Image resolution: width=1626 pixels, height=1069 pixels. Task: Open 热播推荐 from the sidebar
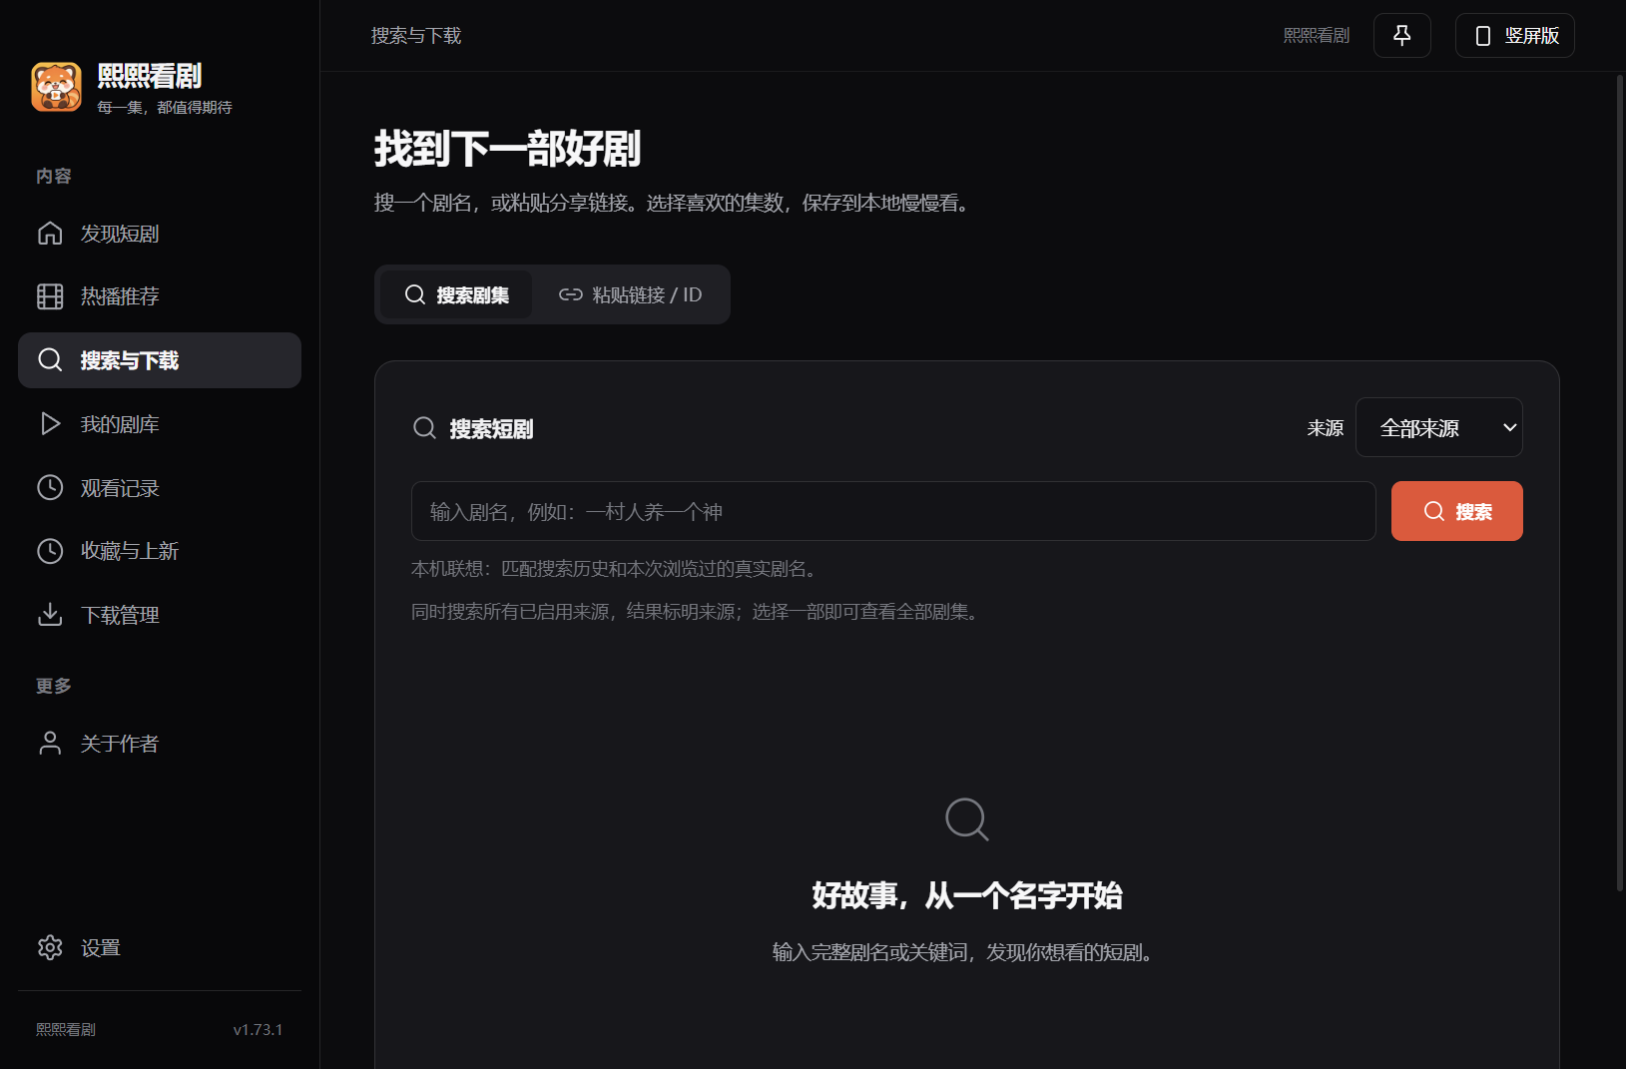(160, 296)
